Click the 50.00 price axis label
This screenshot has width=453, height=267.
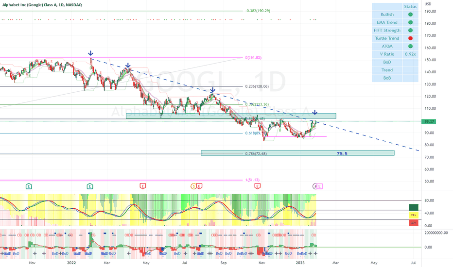429,182
